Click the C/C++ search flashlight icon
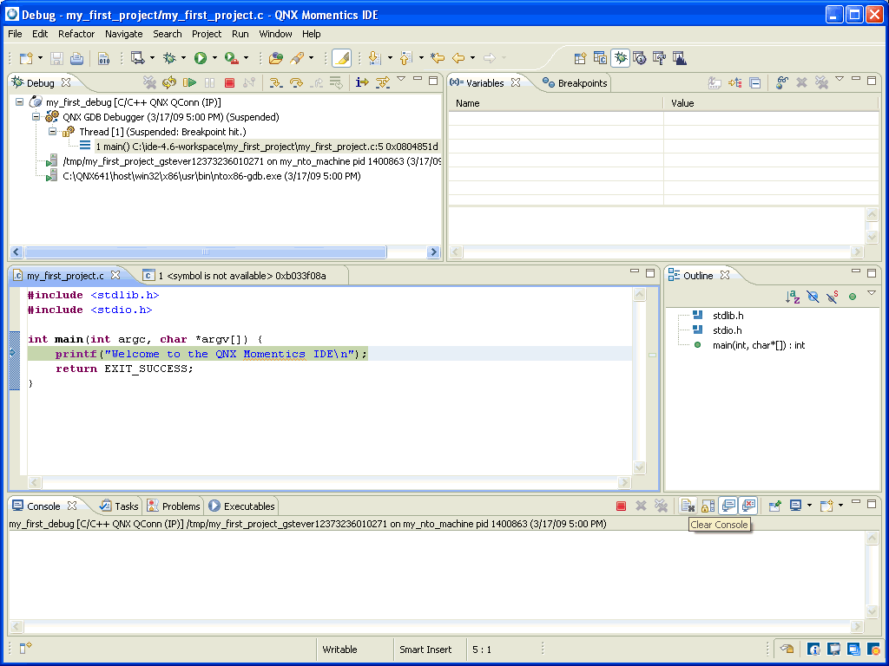Screen dimensions: 889x666 (299, 58)
